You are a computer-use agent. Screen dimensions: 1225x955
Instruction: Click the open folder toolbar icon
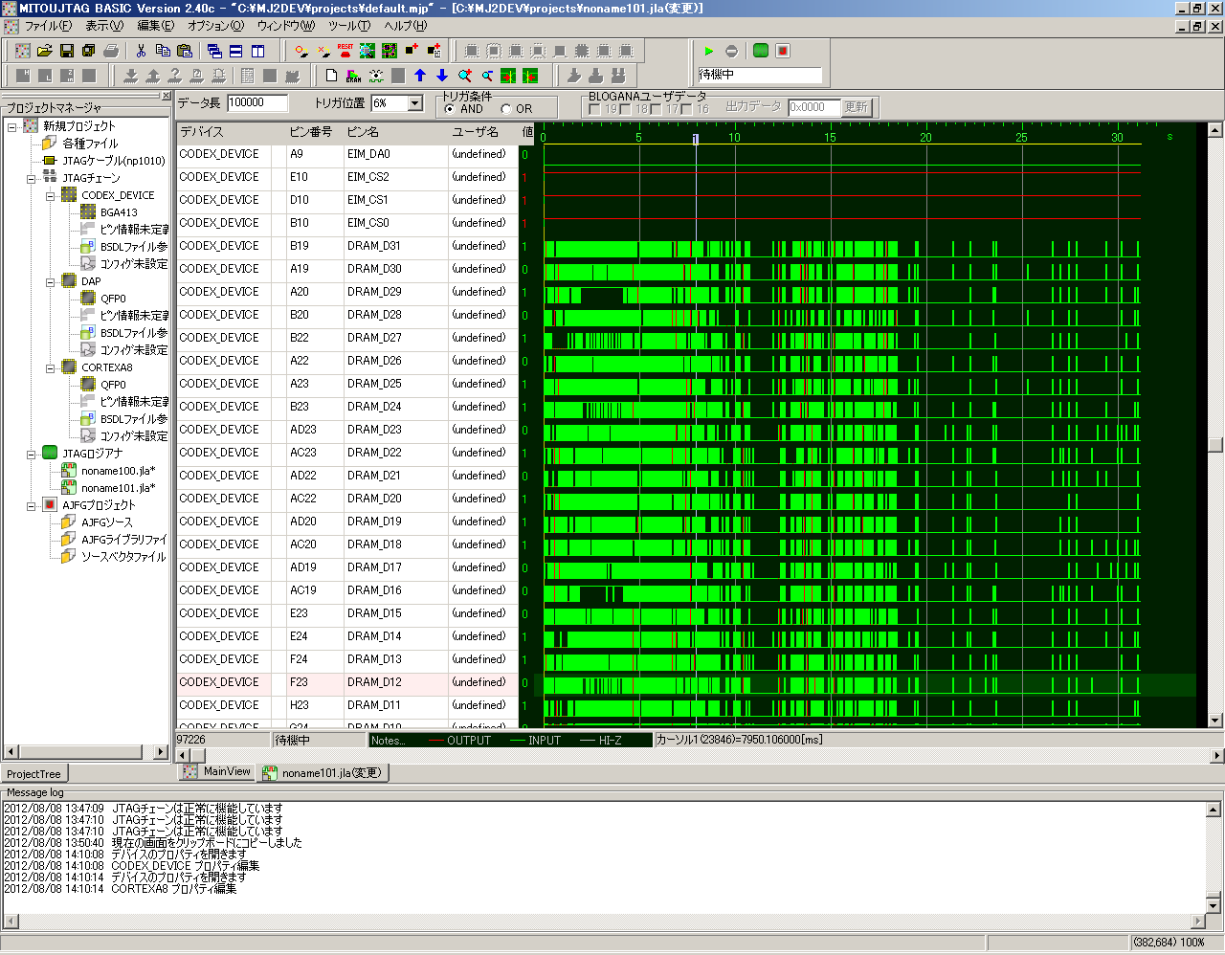(44, 51)
